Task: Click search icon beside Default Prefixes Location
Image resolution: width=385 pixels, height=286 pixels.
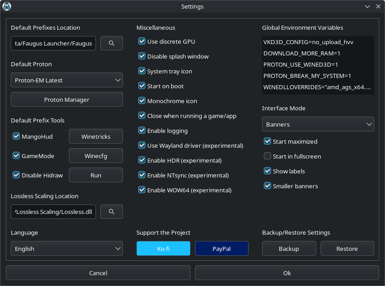Action: tap(111, 43)
